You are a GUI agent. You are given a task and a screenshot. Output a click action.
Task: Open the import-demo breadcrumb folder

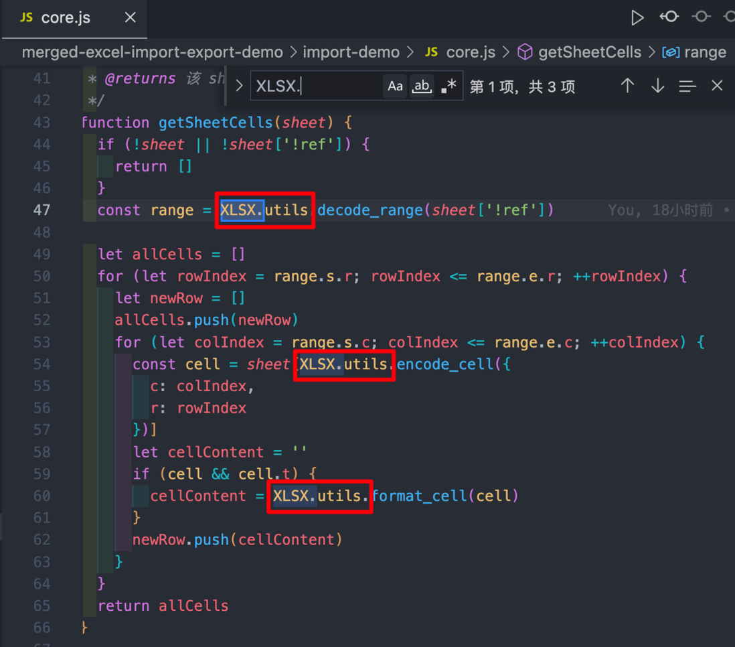(351, 52)
